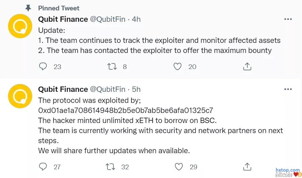Image resolution: width=302 pixels, height=178 pixels.
Task: Retweet the pinned update tweet
Action: click(x=112, y=66)
